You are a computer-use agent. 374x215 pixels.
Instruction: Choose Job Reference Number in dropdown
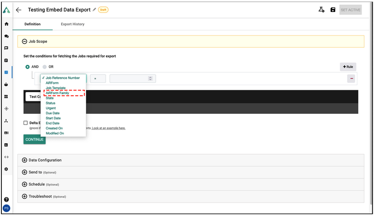pyautogui.click(x=63, y=78)
